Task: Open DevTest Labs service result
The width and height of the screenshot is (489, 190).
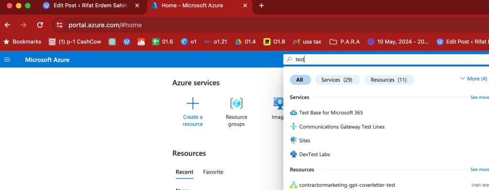Action: coord(310,154)
